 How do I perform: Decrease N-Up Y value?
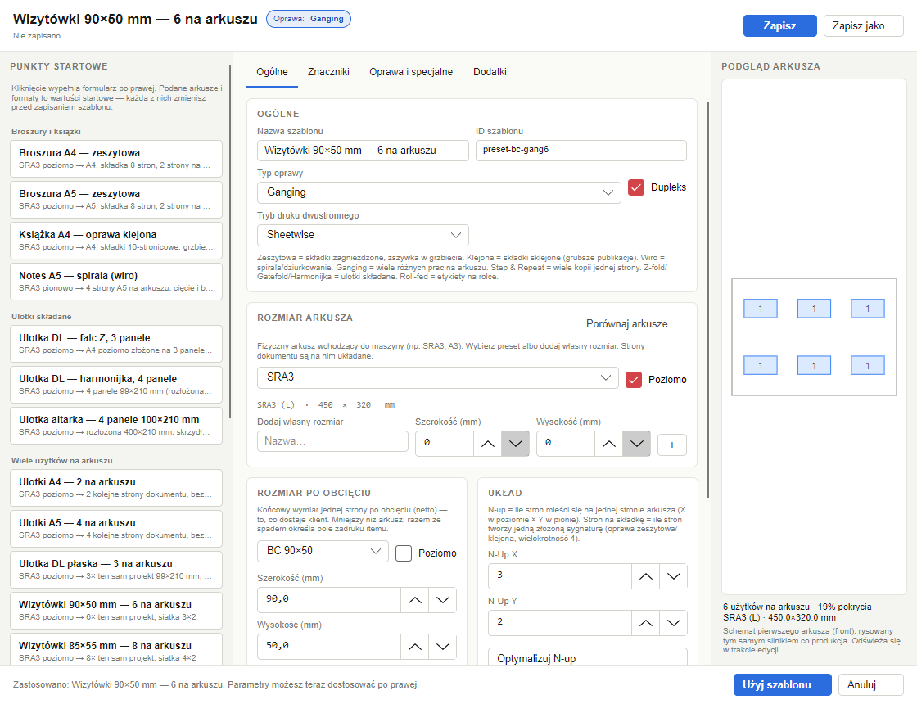(x=674, y=623)
